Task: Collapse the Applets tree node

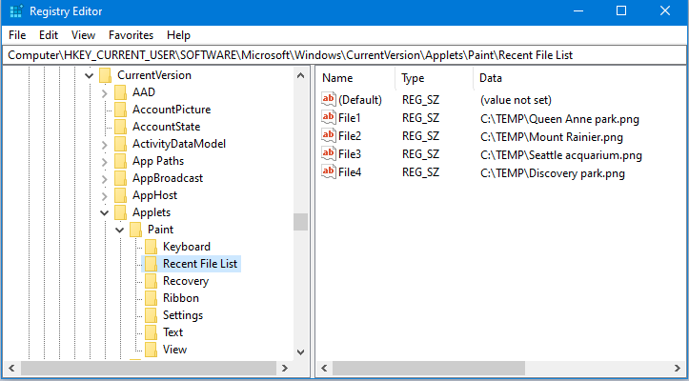Action: click(104, 212)
